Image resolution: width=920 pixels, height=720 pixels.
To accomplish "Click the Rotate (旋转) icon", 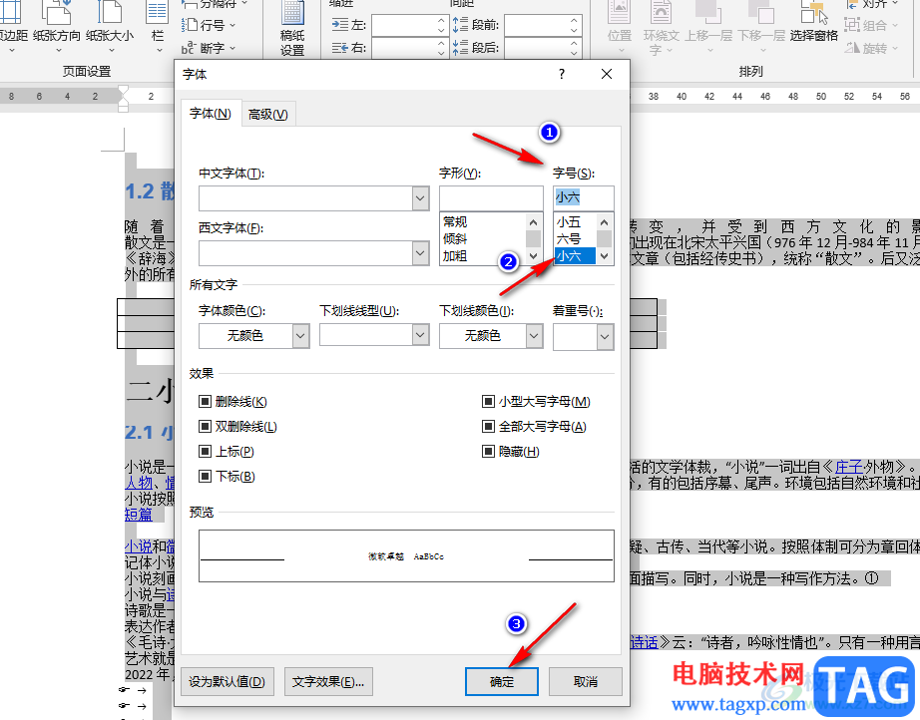I will point(871,48).
